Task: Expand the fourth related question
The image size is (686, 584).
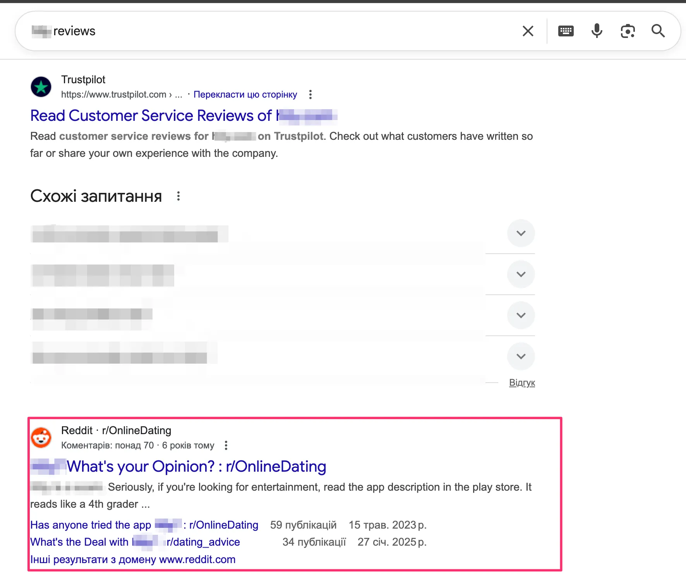Action: 521,356
